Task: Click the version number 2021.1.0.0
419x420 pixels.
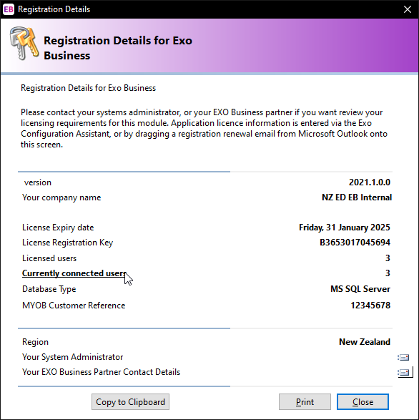Action: (370, 182)
